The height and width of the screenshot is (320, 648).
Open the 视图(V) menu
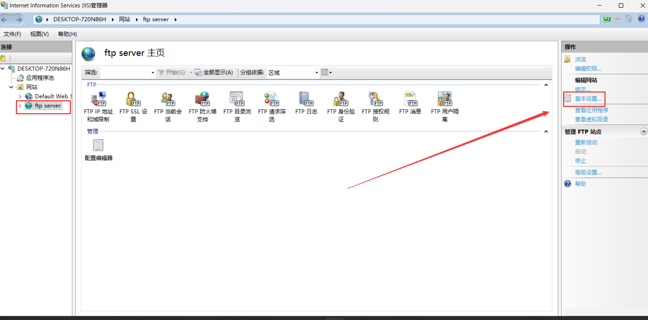tap(40, 34)
